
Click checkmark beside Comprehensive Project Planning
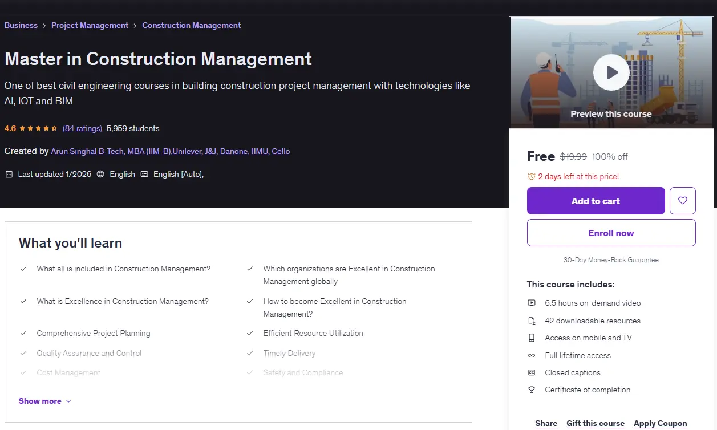pyautogui.click(x=23, y=333)
